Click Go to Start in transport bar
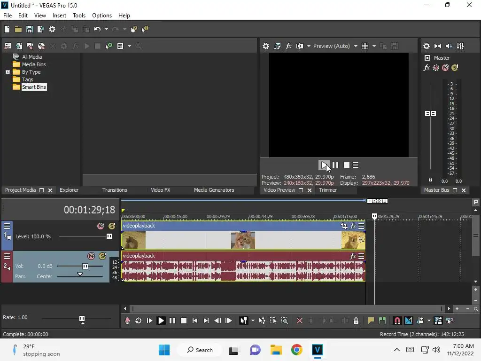The width and height of the screenshot is (481, 361). pyautogui.click(x=195, y=321)
